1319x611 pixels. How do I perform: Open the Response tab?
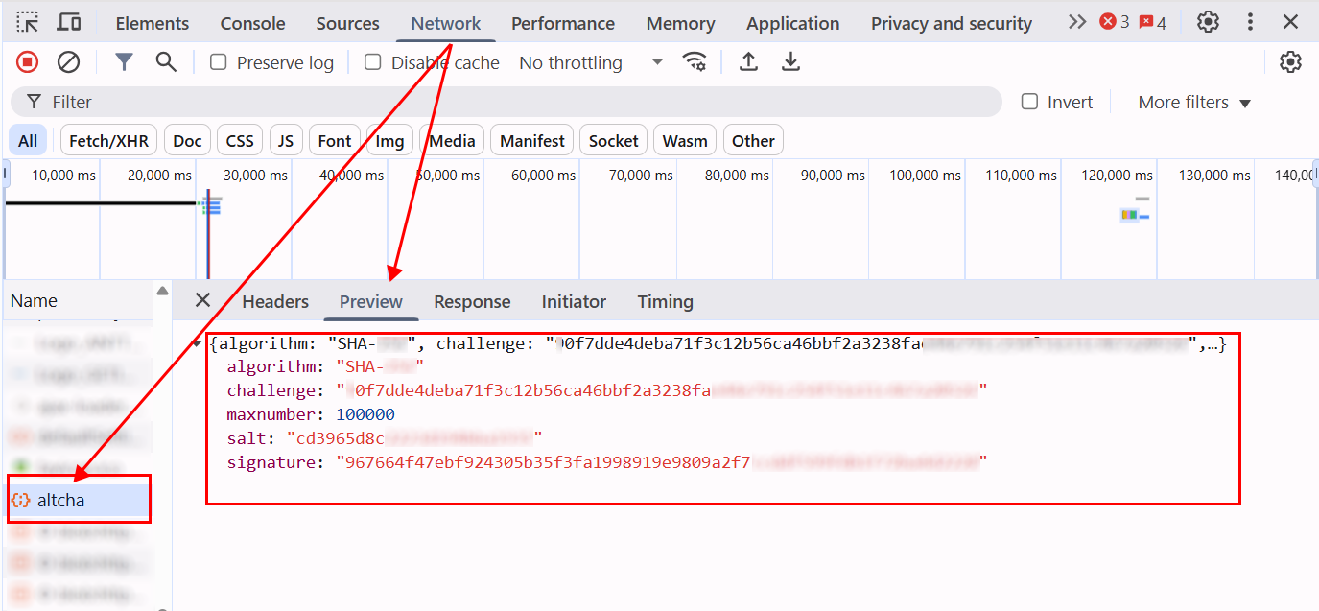[x=472, y=301]
